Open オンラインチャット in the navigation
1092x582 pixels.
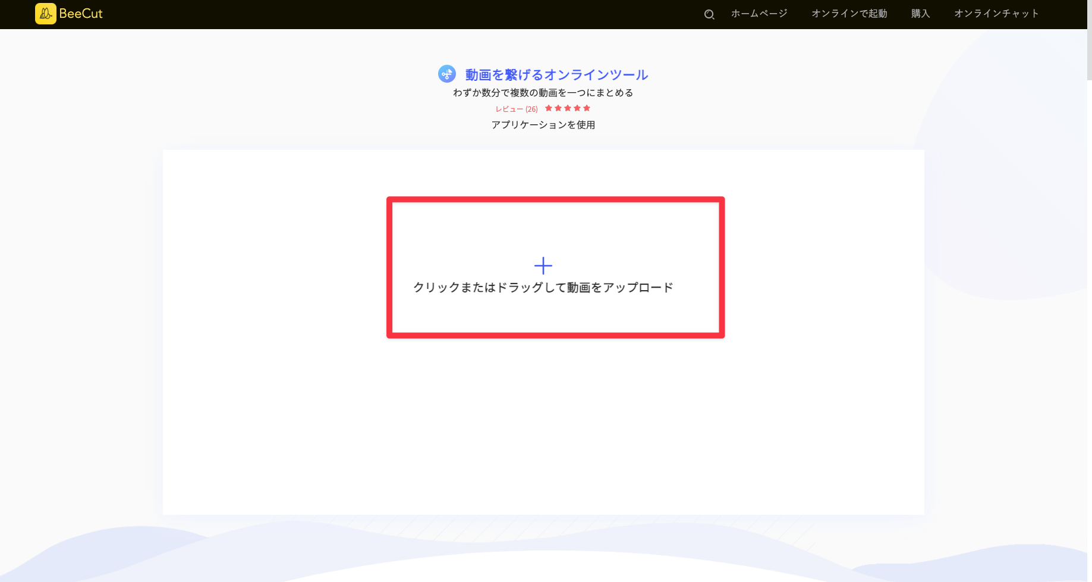point(996,14)
